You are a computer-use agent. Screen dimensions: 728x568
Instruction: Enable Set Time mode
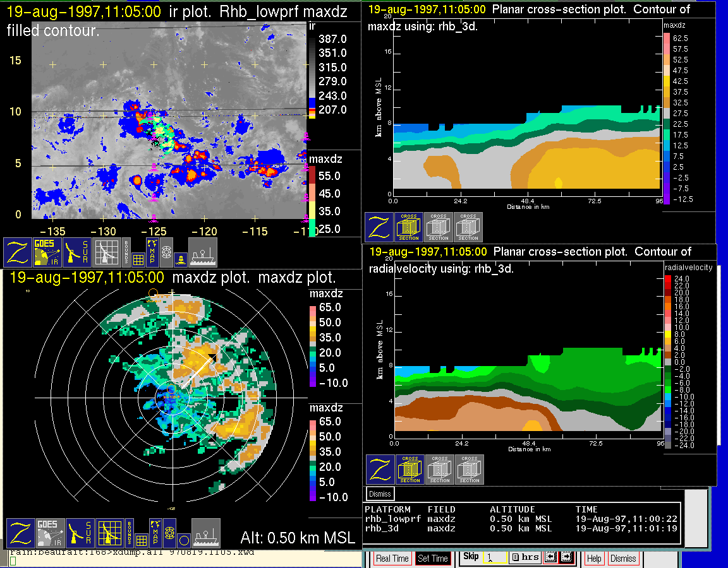click(433, 559)
